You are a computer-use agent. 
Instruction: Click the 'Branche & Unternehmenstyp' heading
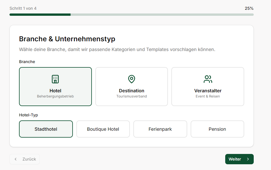(67, 39)
